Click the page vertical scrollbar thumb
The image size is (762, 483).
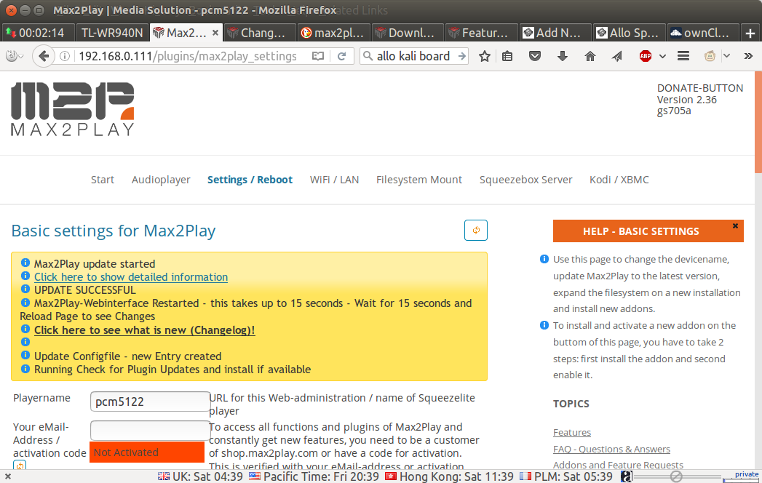click(x=758, y=122)
